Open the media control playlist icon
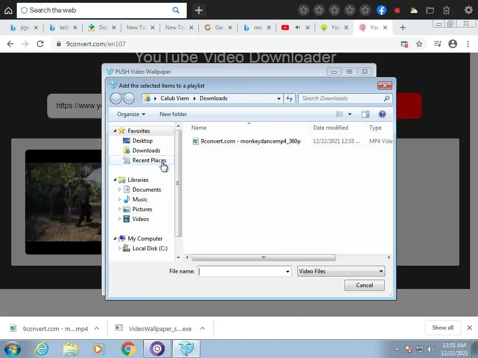This screenshot has height=358, width=478. click(x=437, y=44)
